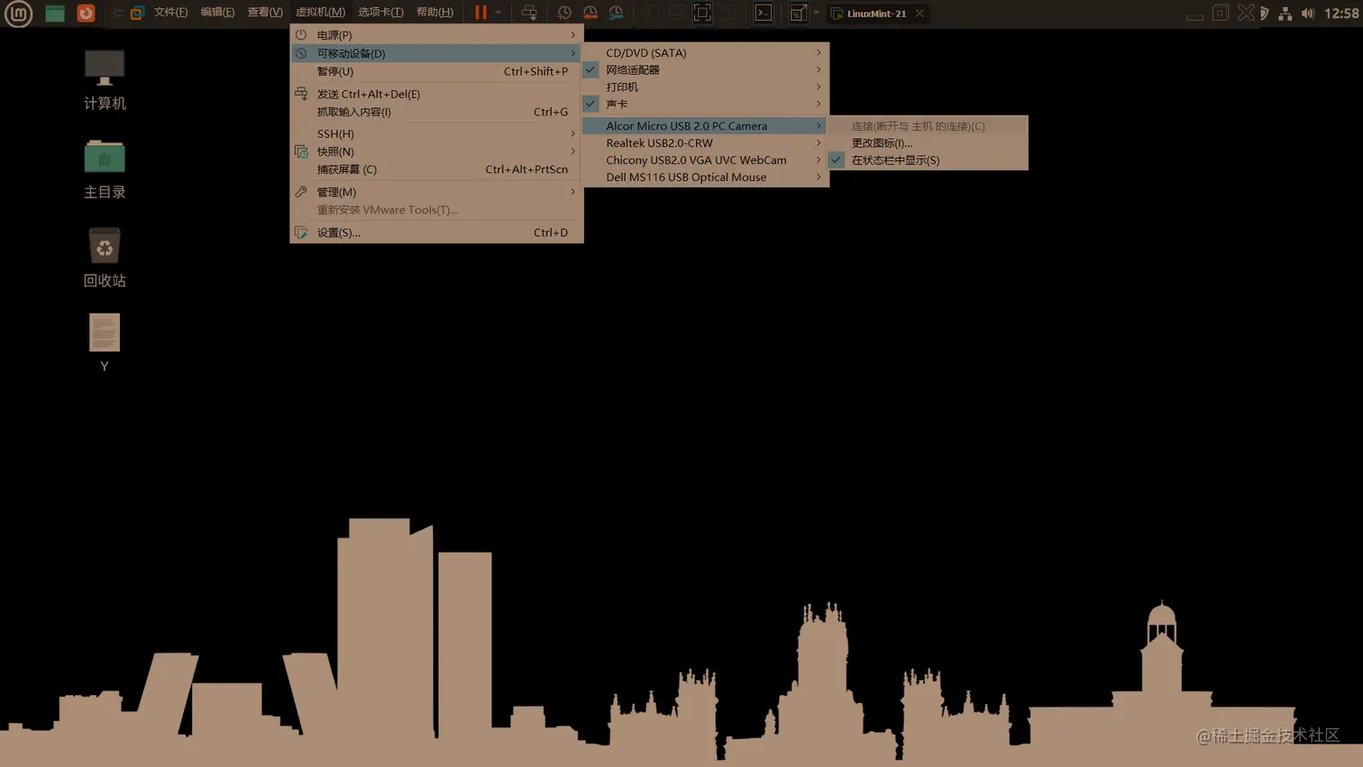The width and height of the screenshot is (1363, 767).
Task: Click 更改图标(I)... in the camera submenu
Action: click(x=882, y=142)
